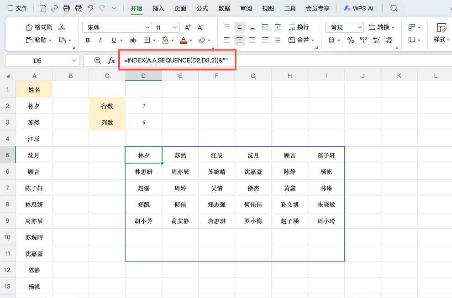Viewport: 452px width, 298px height.
Task: Toggle Underline formatting
Action: tap(114, 40)
